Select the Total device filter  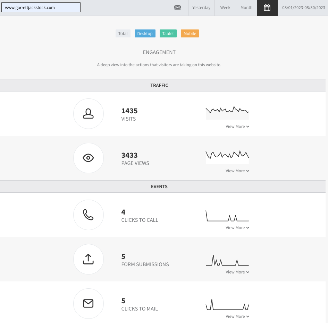pyautogui.click(x=123, y=33)
